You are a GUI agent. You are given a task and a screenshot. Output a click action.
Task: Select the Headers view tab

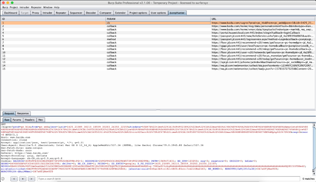pos(30,120)
